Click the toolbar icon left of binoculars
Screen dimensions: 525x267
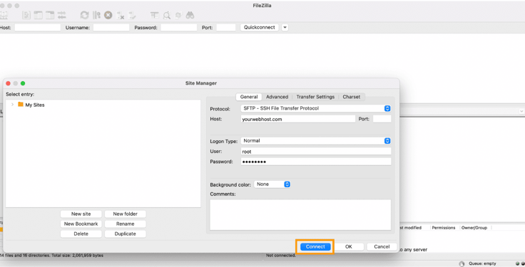(178, 15)
